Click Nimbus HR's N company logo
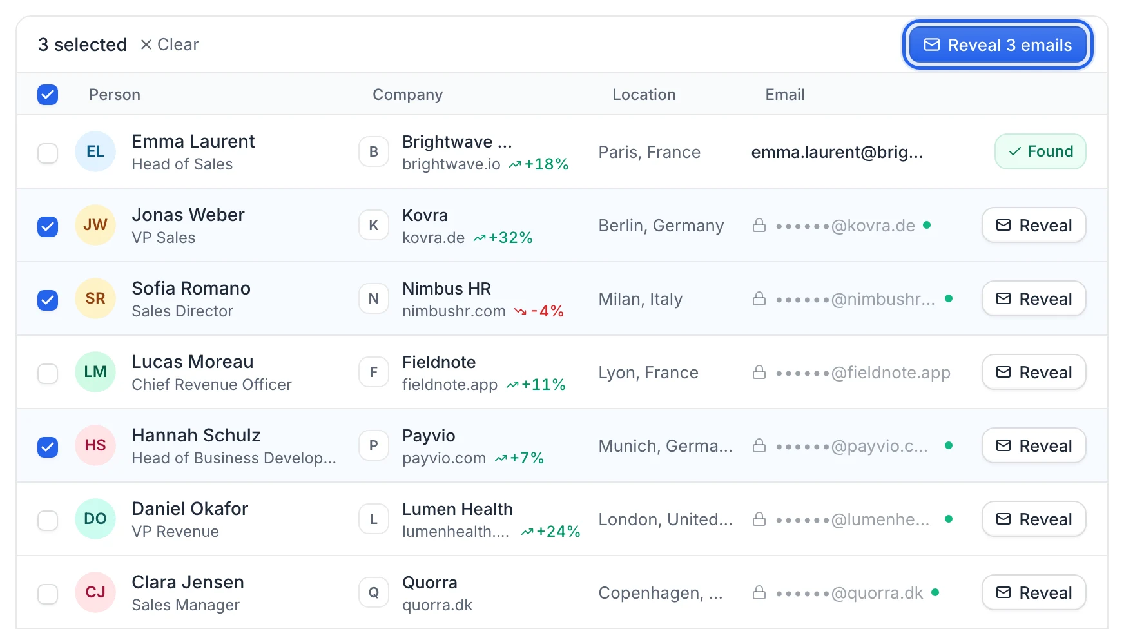1124x629 pixels. pos(374,298)
